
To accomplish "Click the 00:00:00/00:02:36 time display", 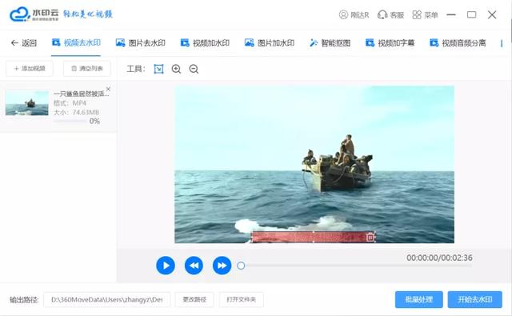I will coord(439,258).
